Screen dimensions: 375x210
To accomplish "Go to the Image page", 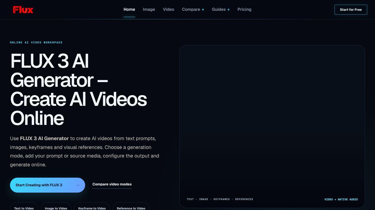I will (x=149, y=9).
